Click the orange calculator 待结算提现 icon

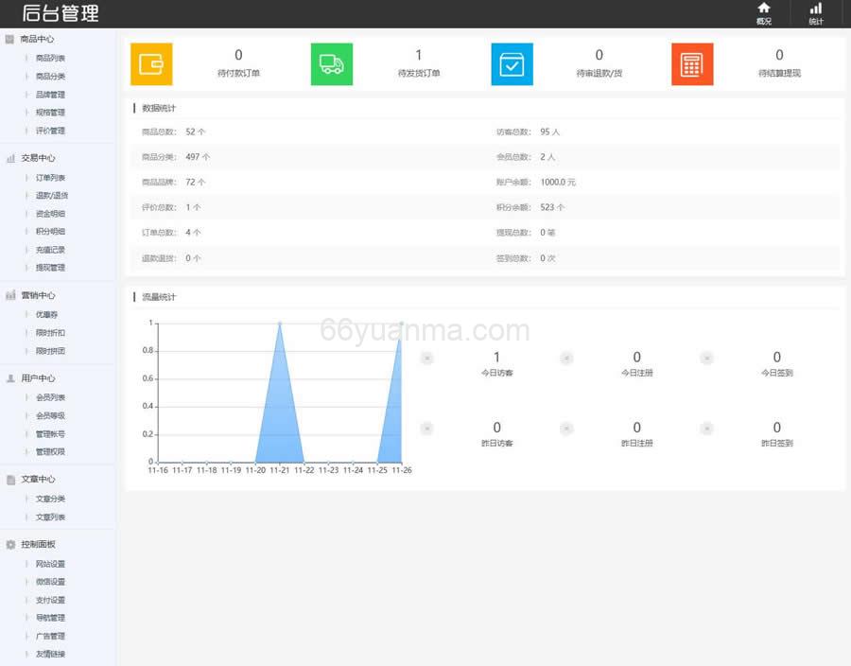coord(692,64)
